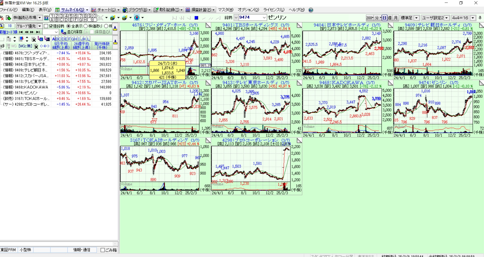Open the 株価読込市場 dropdown
Screen dimensions: 484x257
40,18
